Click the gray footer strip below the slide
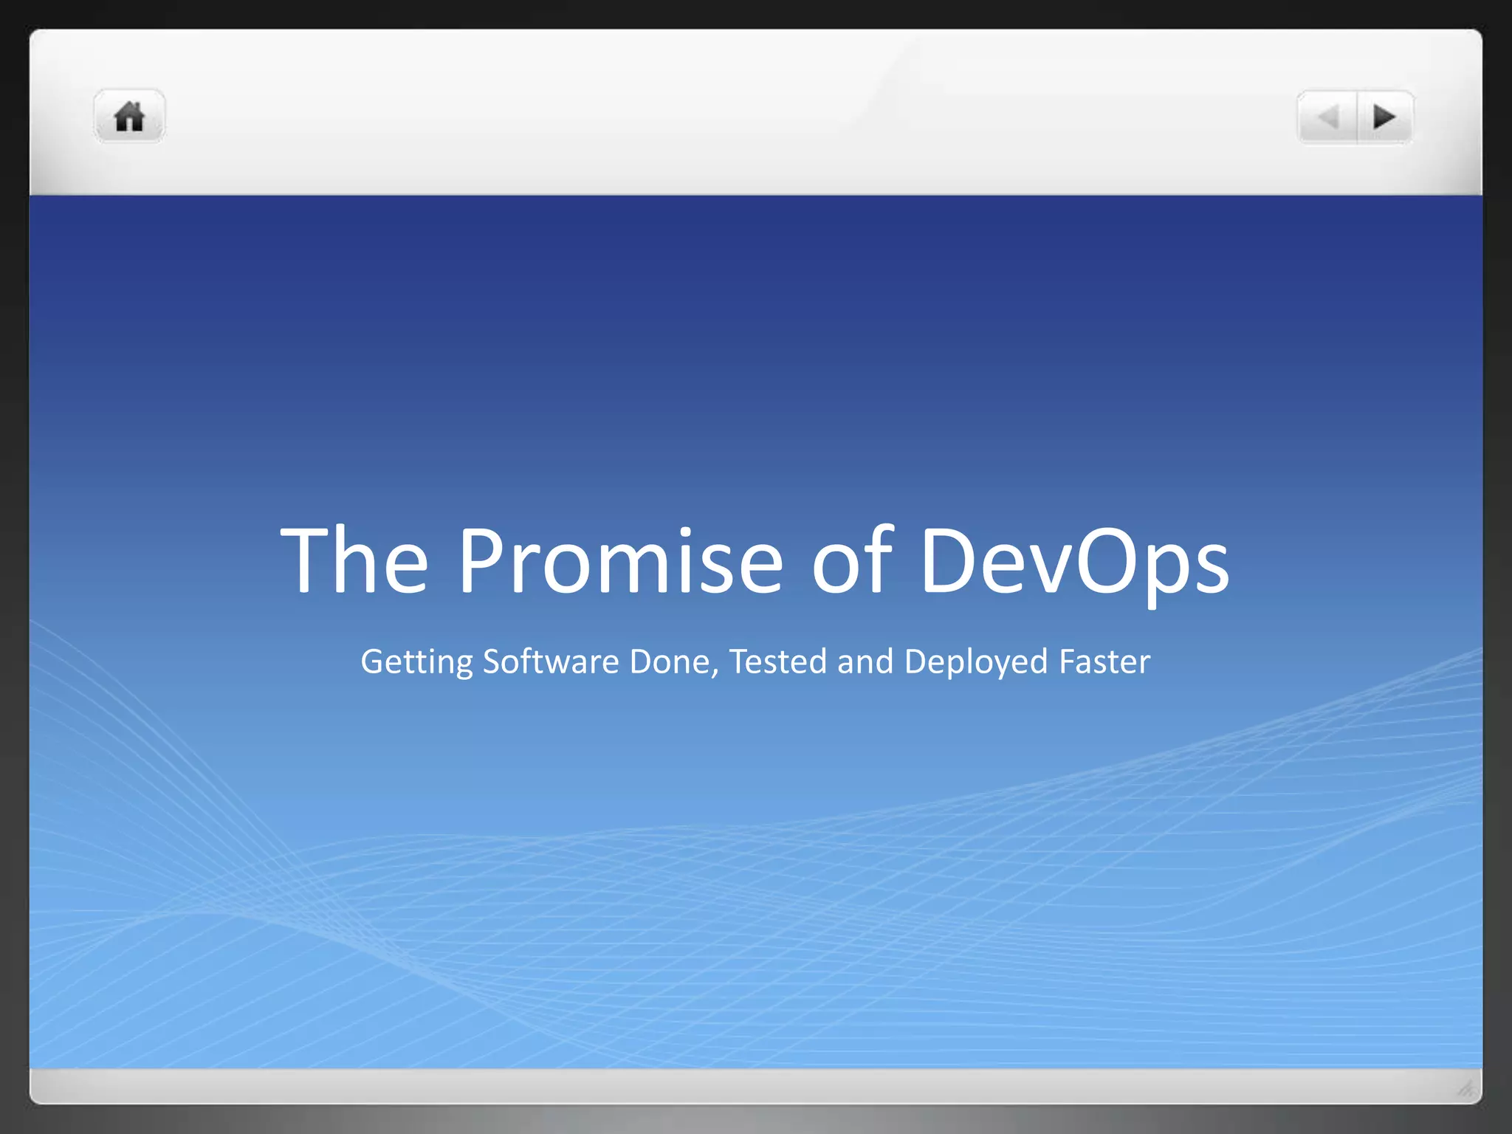The image size is (1512, 1134). pos(738,1086)
